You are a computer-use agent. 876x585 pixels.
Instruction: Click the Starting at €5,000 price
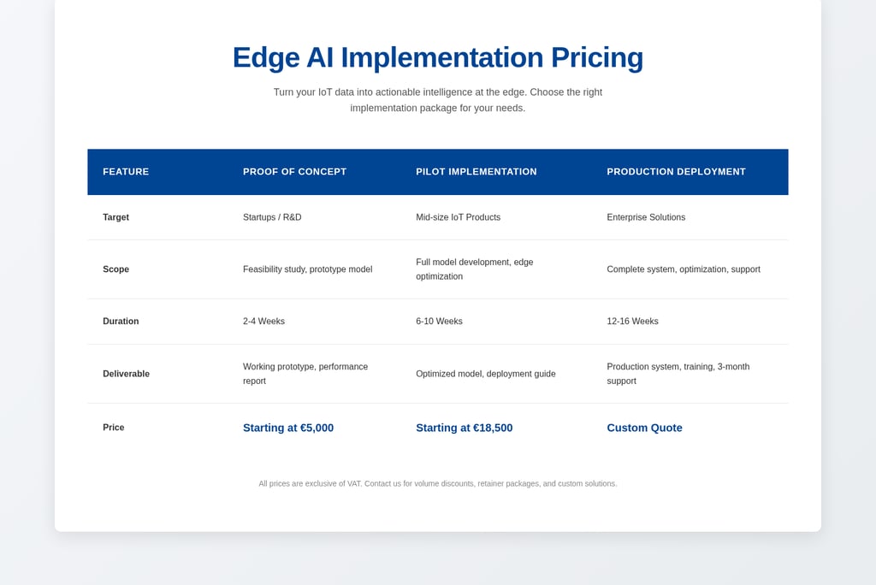click(x=288, y=428)
